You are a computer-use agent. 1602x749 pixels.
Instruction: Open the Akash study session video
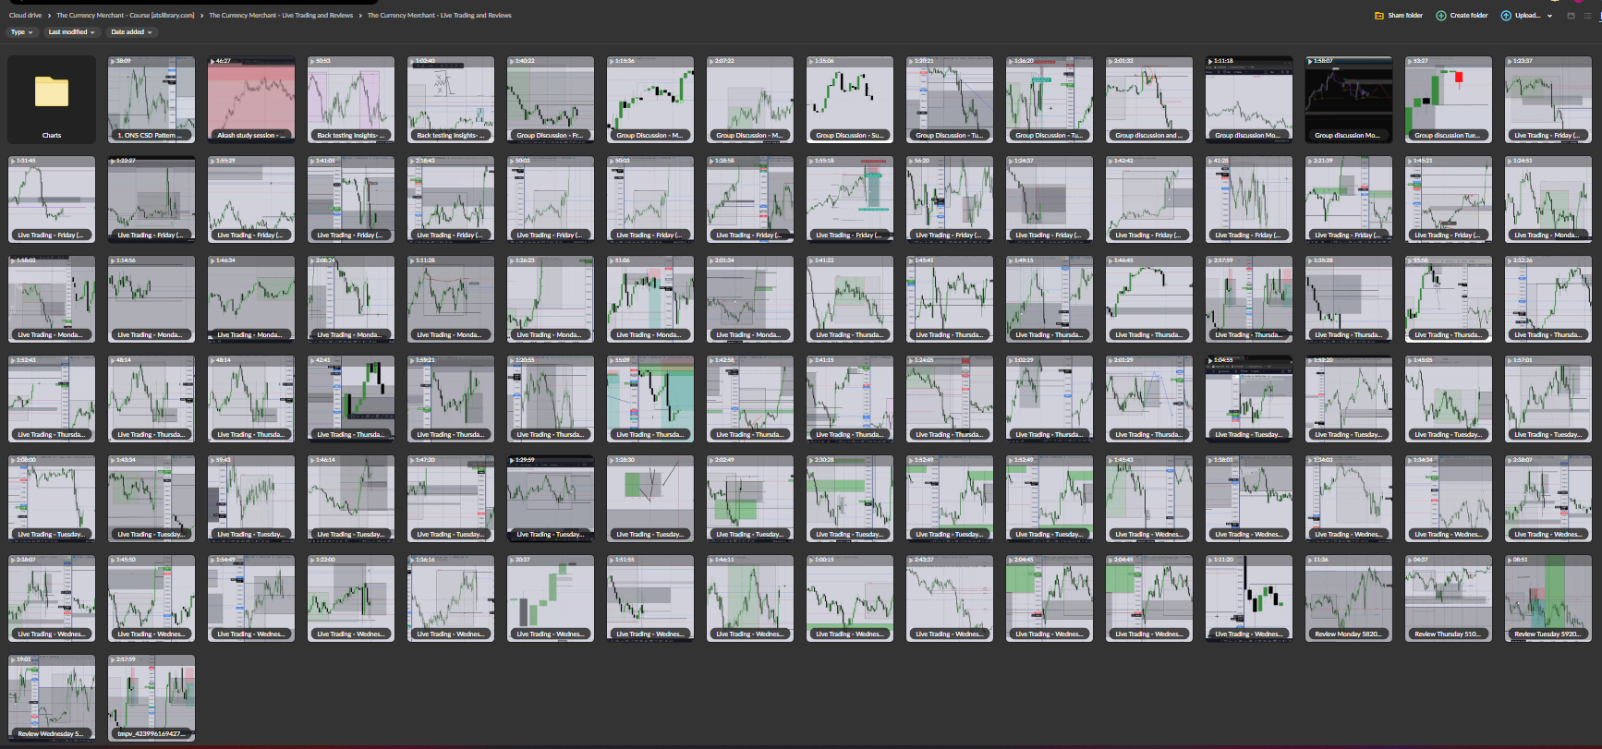(251, 99)
